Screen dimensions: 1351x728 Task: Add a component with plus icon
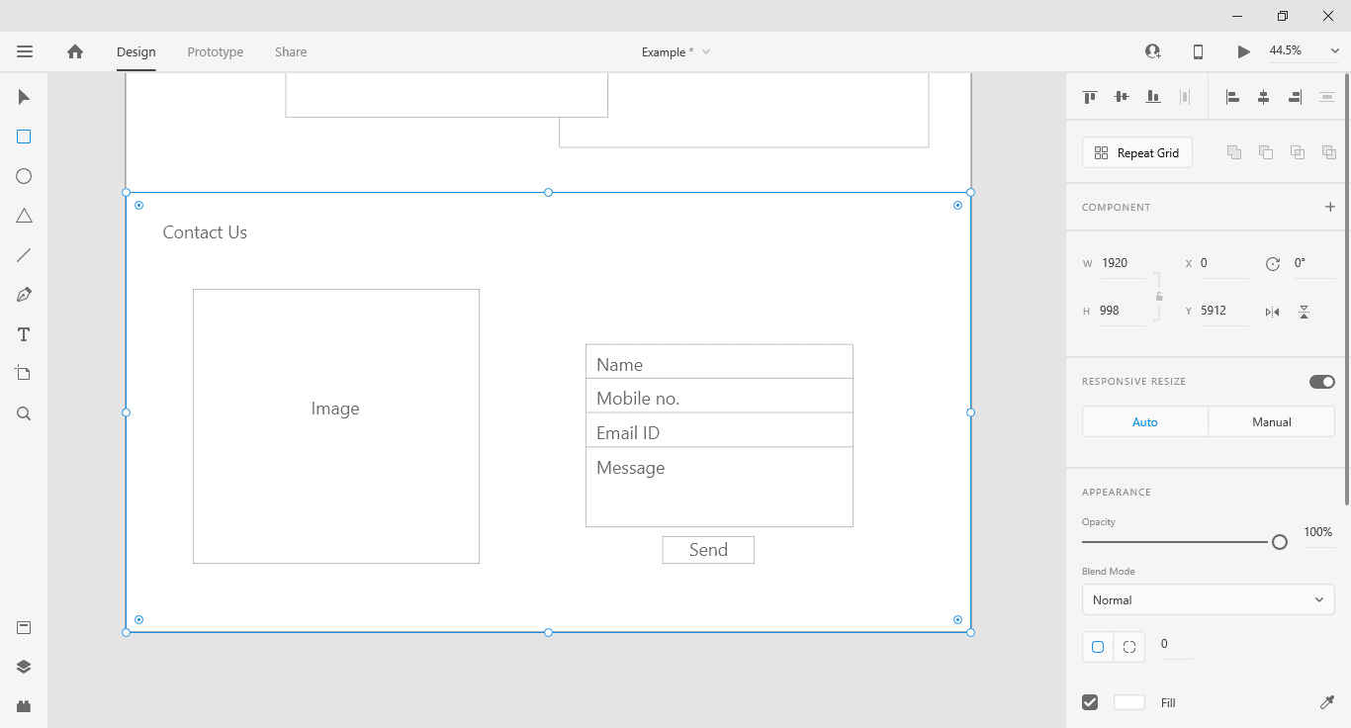click(x=1330, y=207)
